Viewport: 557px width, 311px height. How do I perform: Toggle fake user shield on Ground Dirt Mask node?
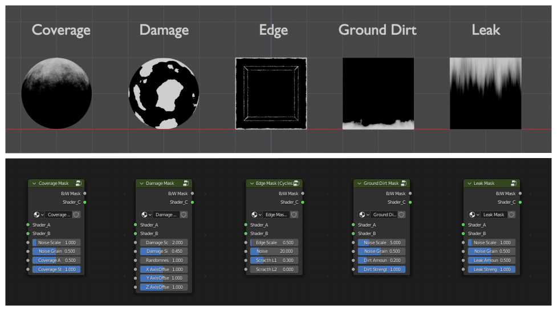pos(401,215)
